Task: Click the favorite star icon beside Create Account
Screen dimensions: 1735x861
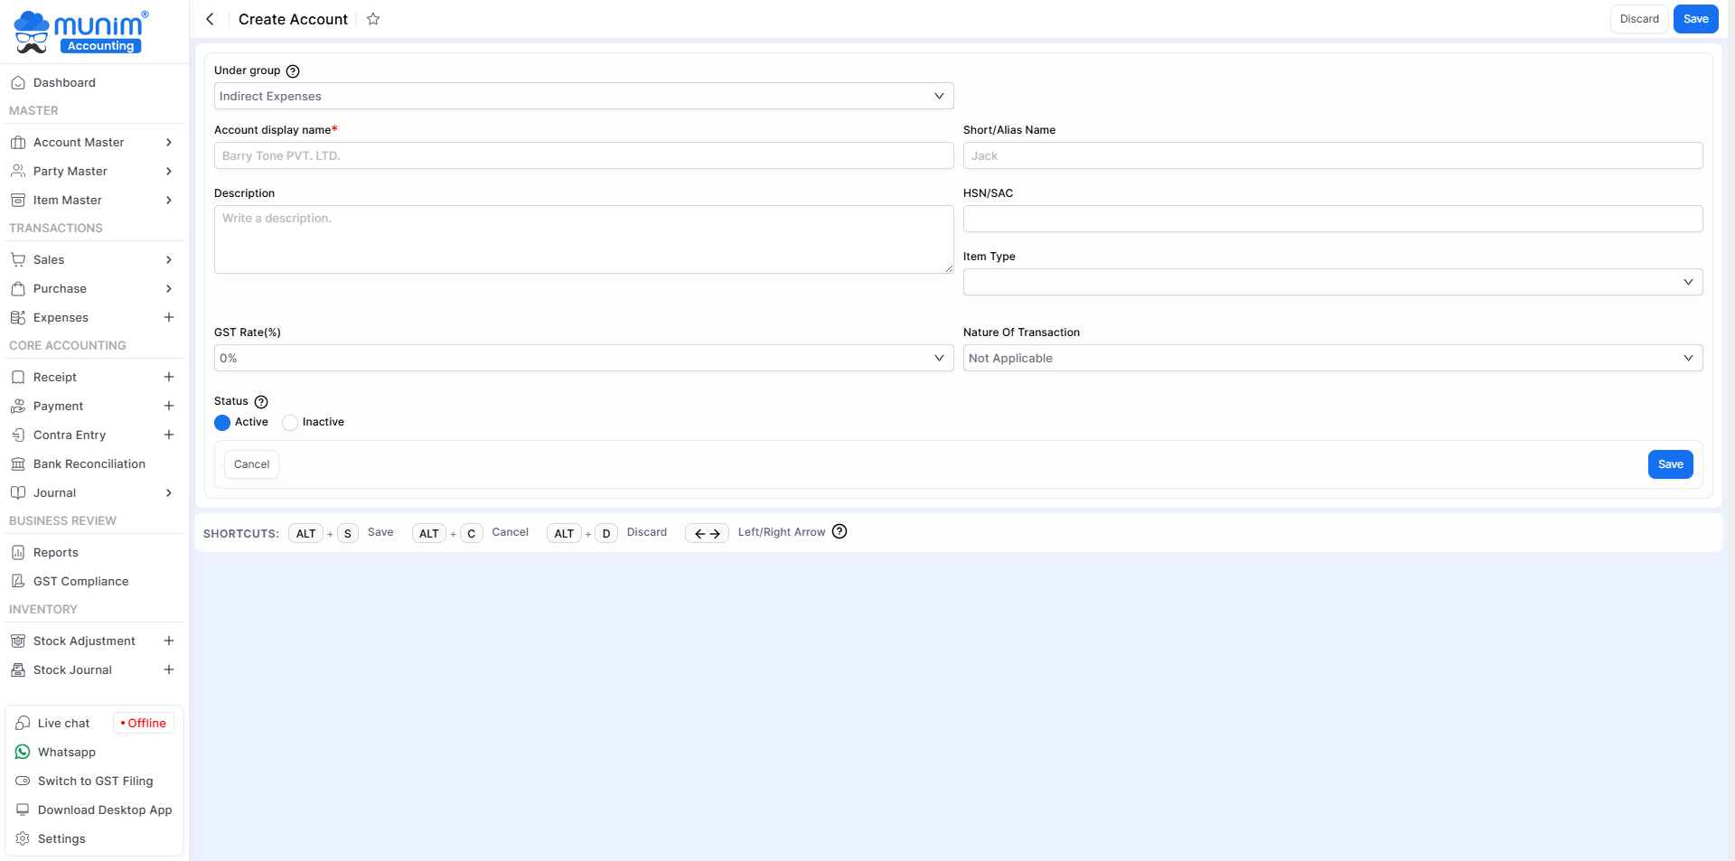Action: 373,19
